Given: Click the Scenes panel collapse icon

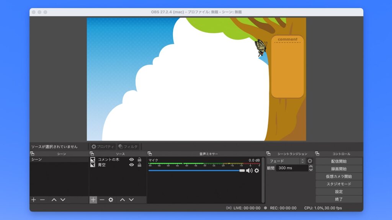Looking at the screenshot, I should point(33,154).
